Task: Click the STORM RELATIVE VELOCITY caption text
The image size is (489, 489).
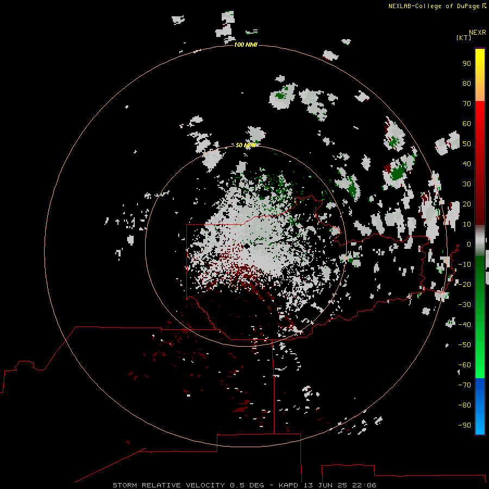Action: [x=168, y=485]
